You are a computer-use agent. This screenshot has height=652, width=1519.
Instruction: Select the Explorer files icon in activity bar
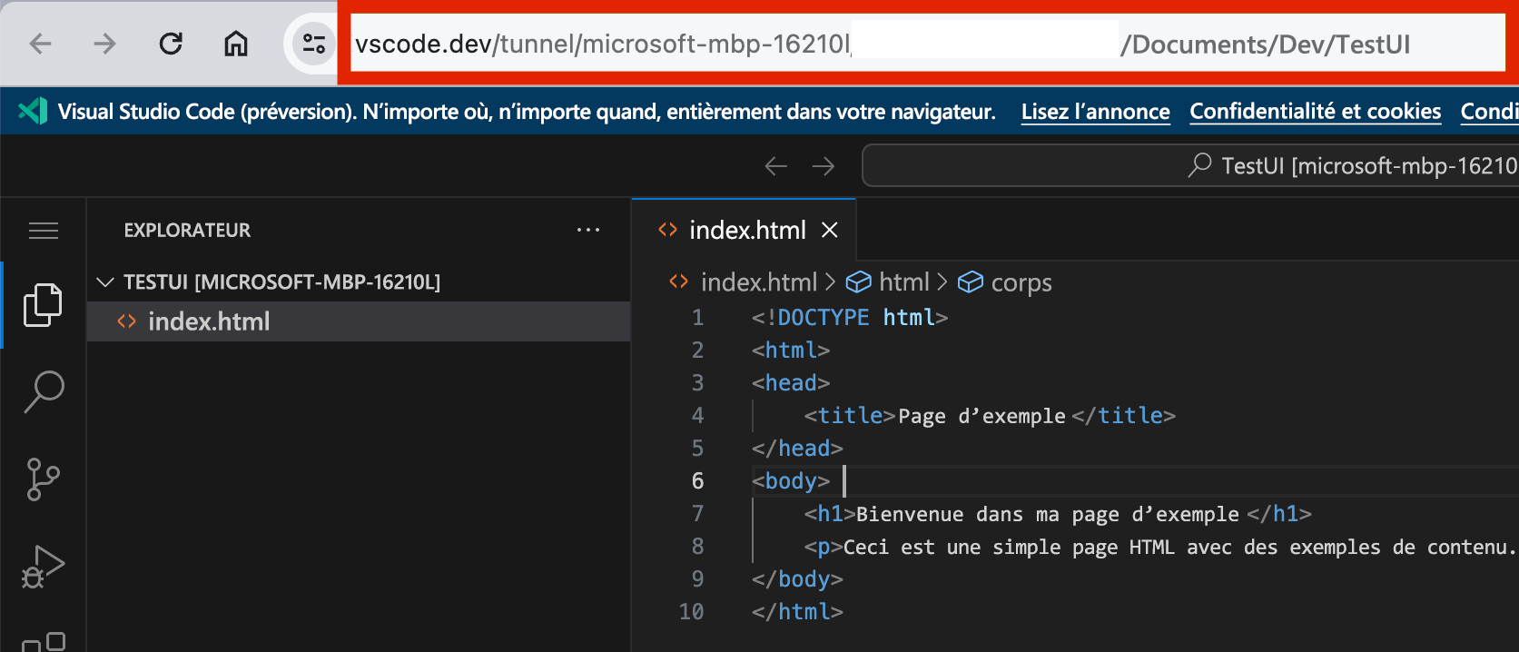click(43, 305)
